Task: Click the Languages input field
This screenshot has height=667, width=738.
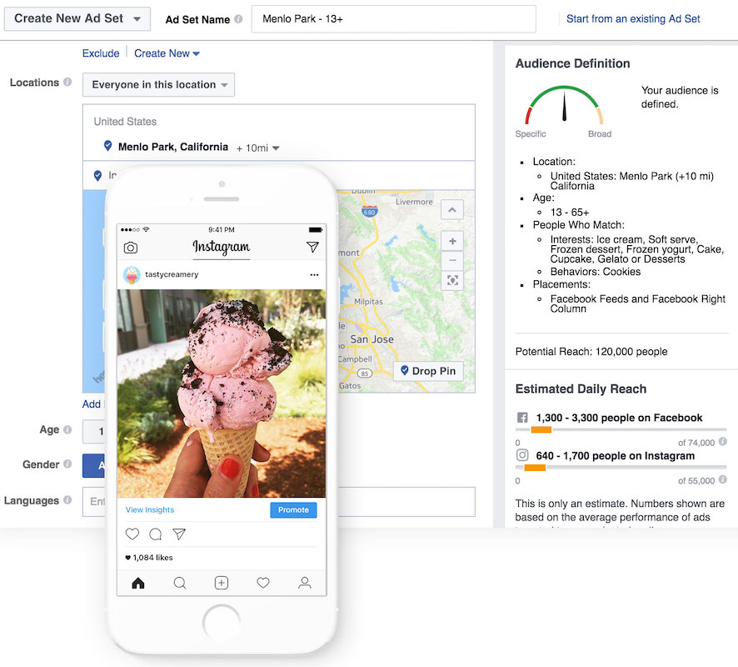Action: tap(279, 502)
